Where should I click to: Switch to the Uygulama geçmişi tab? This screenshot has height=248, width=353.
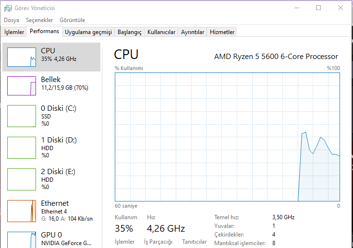[88, 32]
